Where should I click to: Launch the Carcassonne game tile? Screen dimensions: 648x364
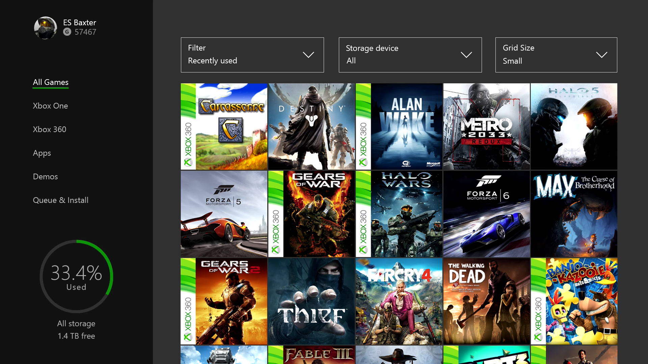click(x=224, y=126)
